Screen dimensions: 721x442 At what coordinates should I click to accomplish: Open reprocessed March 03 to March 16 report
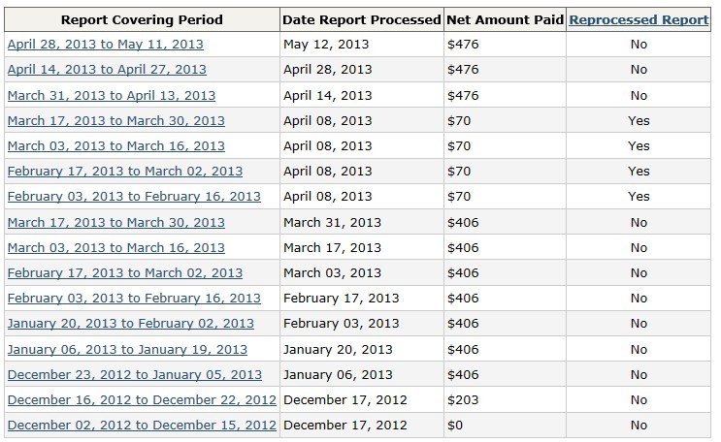click(x=115, y=145)
